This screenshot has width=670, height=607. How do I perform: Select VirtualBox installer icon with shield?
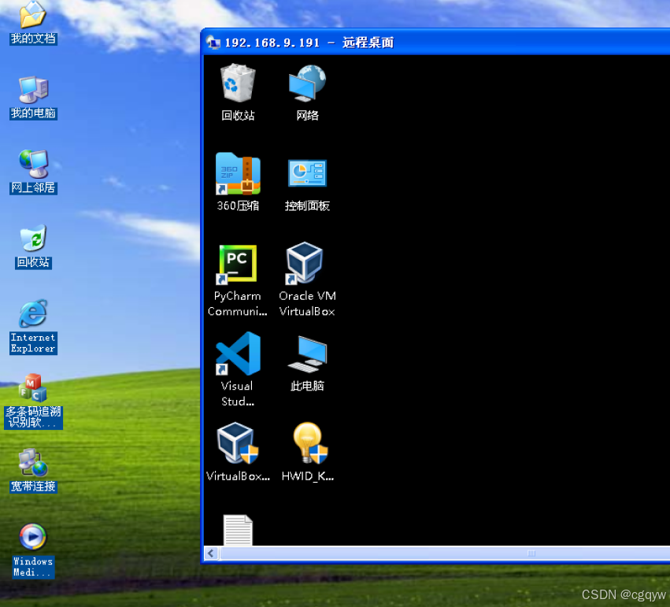click(x=238, y=443)
